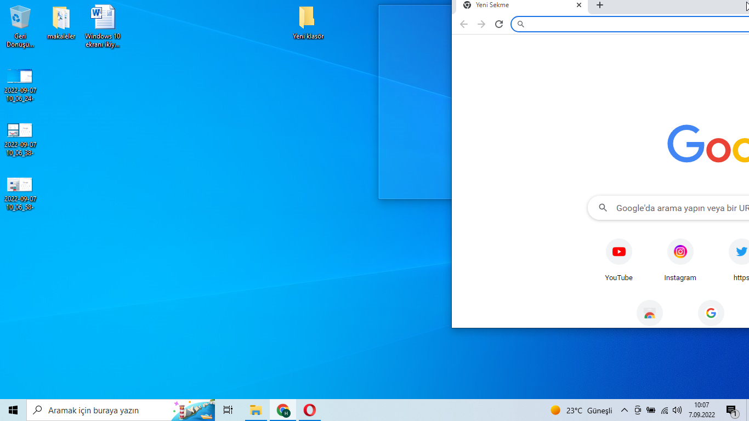The width and height of the screenshot is (749, 421).
Task: Click the Chrome address bar
Action: pos(631,24)
